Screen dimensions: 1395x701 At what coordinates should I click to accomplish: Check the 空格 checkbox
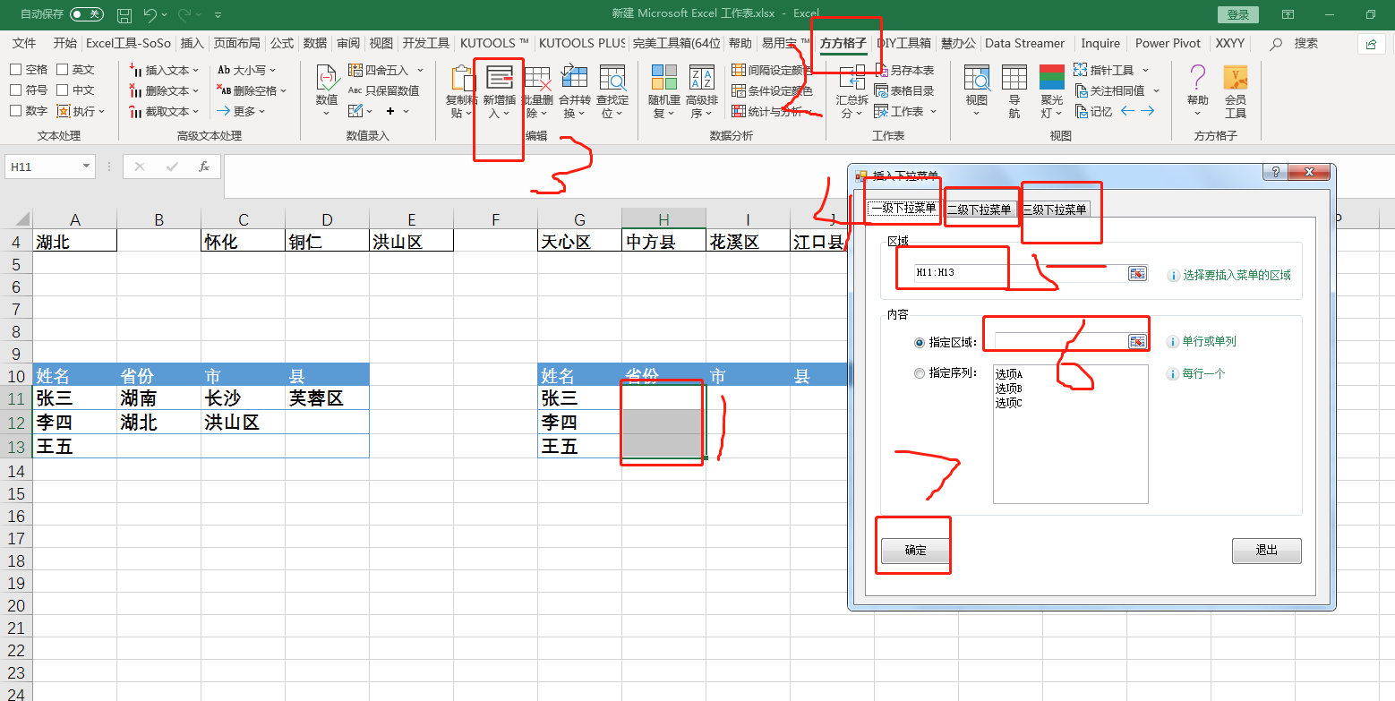[x=15, y=70]
